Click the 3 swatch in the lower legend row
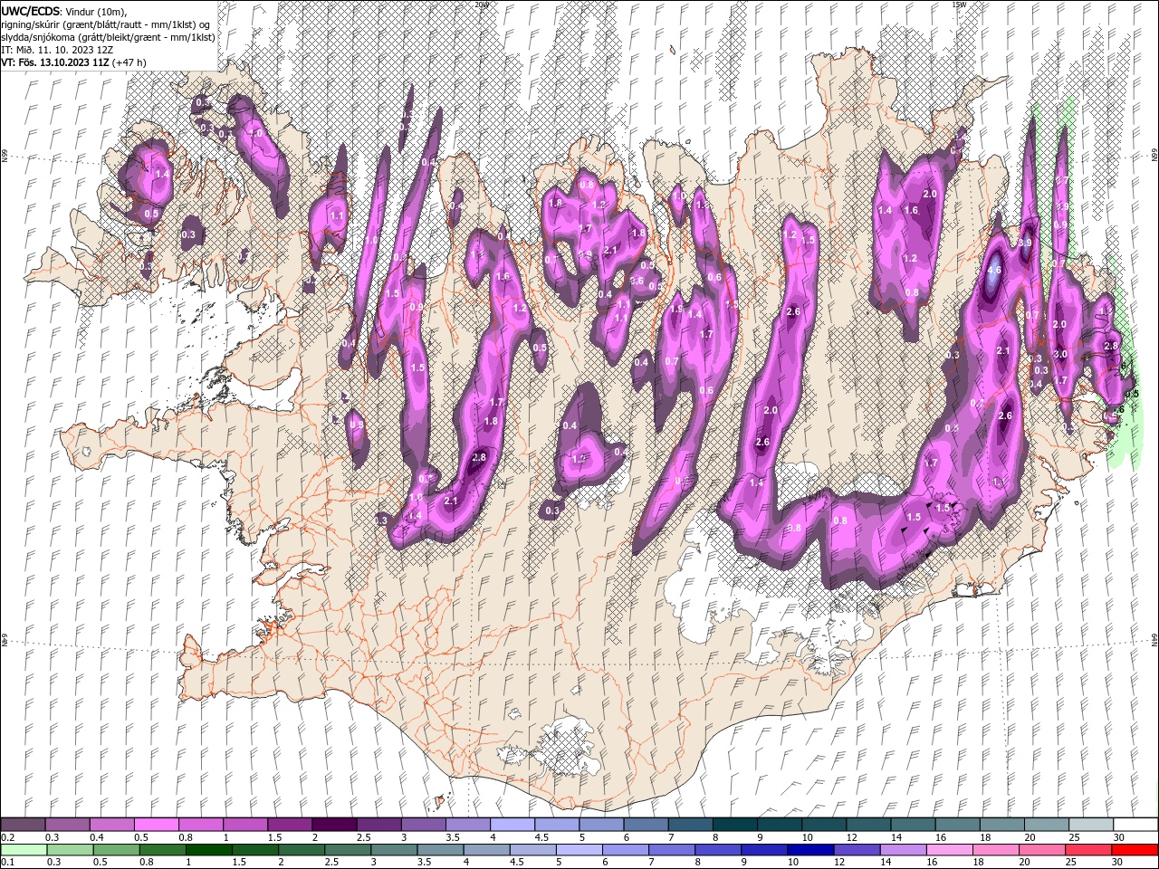This screenshot has width=1159, height=869. coord(393,850)
